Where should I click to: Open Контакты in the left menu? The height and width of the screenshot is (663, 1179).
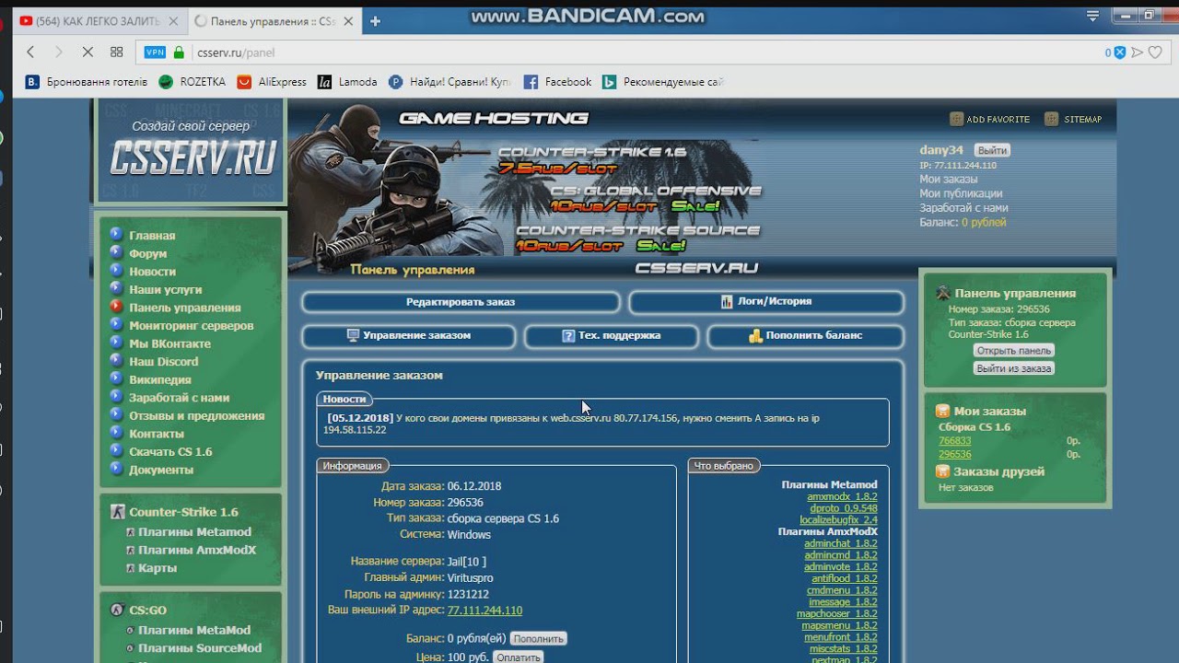coord(157,434)
